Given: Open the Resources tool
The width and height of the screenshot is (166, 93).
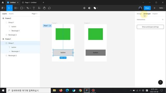Looking at the screenshot, I should click(39, 8).
